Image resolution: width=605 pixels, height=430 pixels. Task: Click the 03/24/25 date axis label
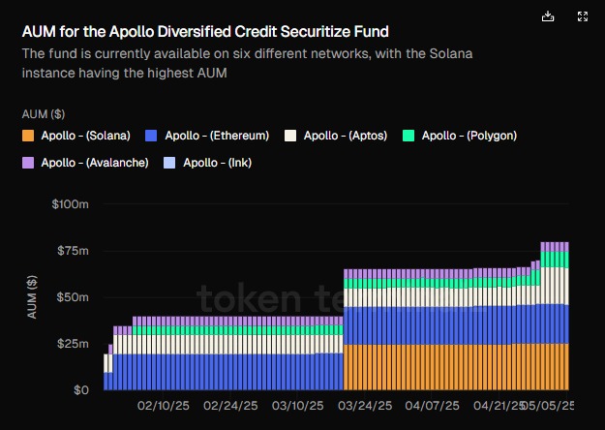click(366, 406)
